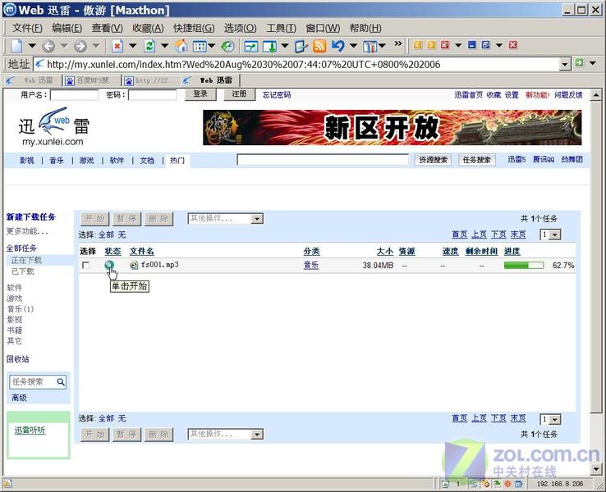Click the 新区开放 banner advertisement
This screenshot has height=492, width=606.
(392, 127)
